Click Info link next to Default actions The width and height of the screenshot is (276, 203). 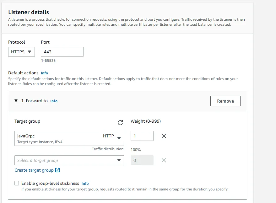click(x=44, y=73)
